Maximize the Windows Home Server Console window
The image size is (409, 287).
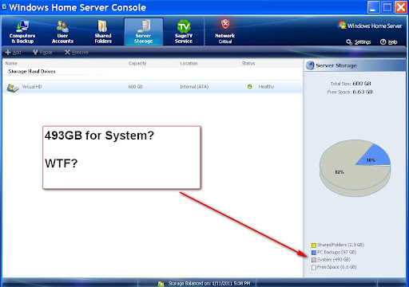pos(387,7)
